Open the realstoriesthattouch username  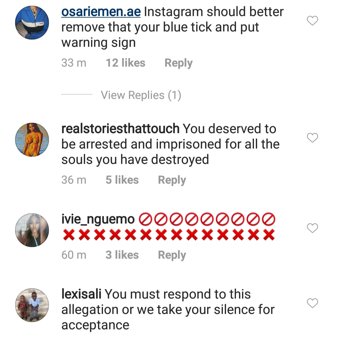120,129
